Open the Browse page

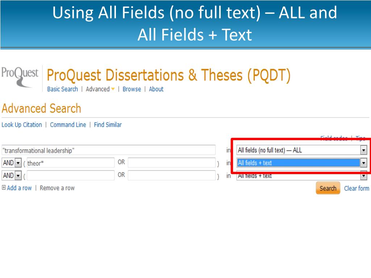[132, 89]
